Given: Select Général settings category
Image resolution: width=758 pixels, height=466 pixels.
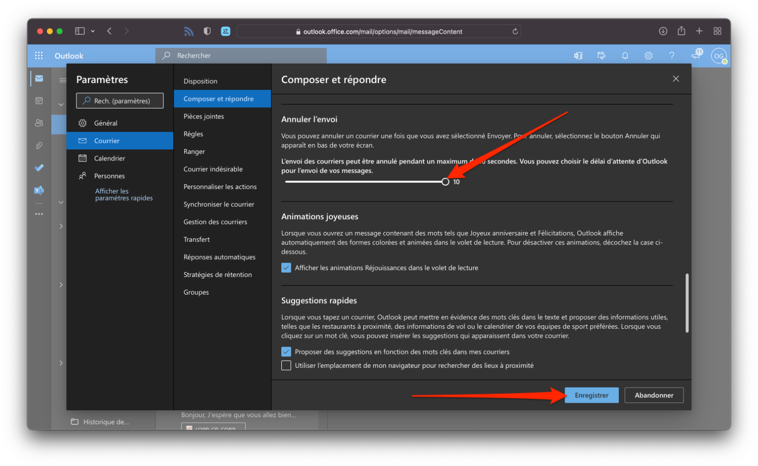Looking at the screenshot, I should pyautogui.click(x=120, y=123).
